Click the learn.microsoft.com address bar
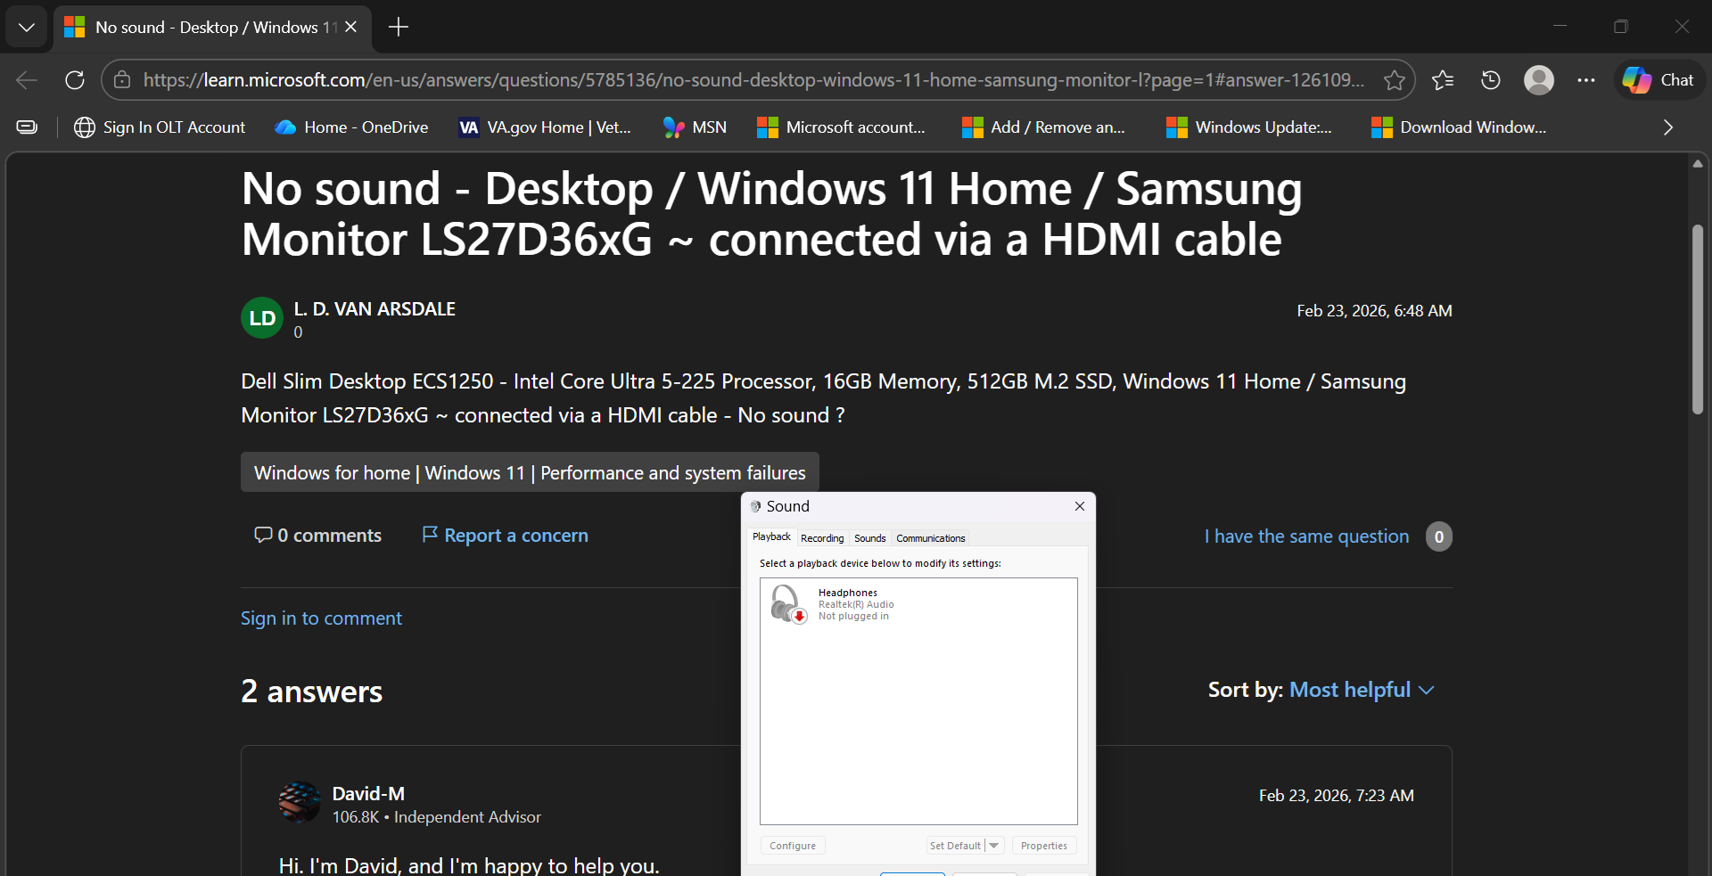Image resolution: width=1712 pixels, height=876 pixels. tap(753, 80)
